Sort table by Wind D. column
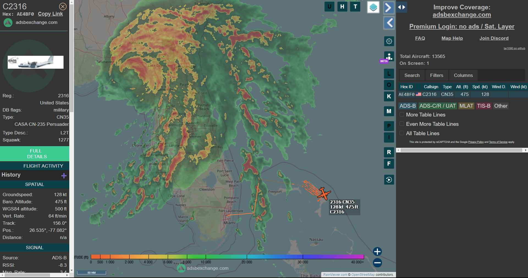The image size is (528, 278). click(499, 87)
